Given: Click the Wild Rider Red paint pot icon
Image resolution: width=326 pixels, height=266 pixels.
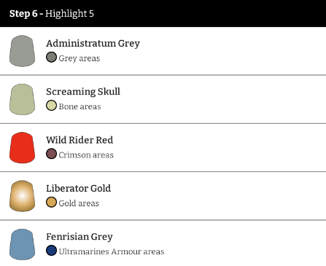Looking at the screenshot, I should (x=22, y=148).
